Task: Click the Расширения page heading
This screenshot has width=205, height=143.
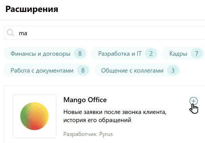Action: (x=32, y=9)
